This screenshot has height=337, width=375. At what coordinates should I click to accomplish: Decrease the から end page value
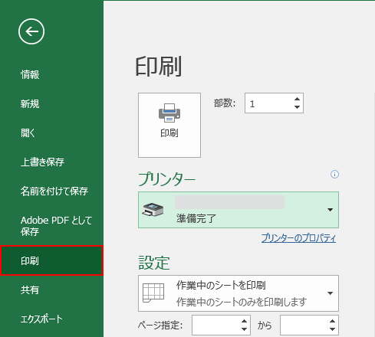click(332, 329)
